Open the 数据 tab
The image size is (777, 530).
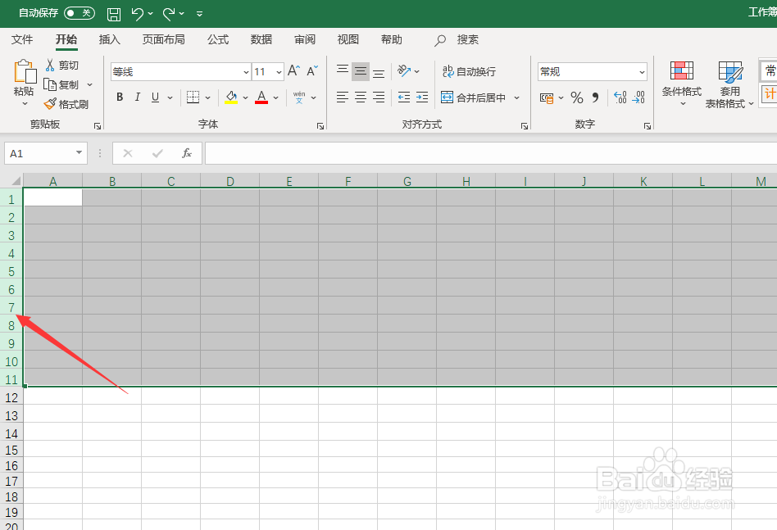pyautogui.click(x=261, y=39)
